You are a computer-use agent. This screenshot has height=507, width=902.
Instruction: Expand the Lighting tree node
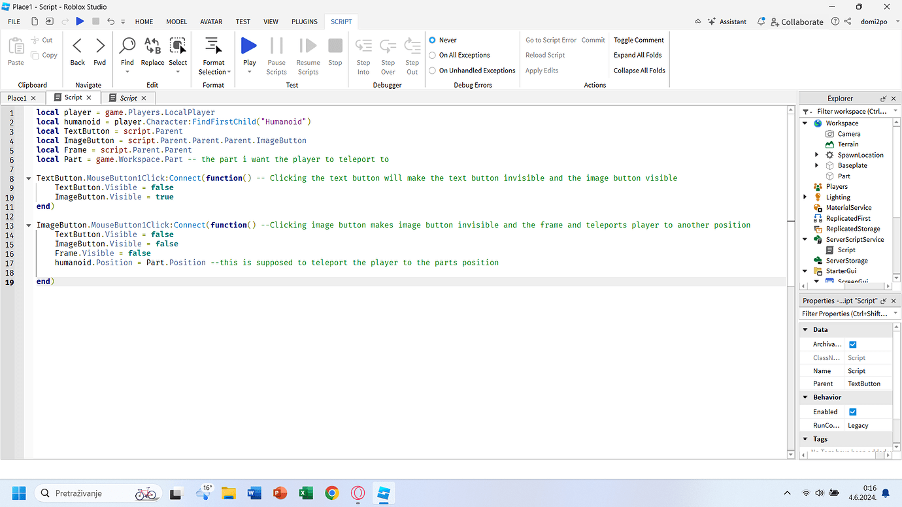(806, 197)
